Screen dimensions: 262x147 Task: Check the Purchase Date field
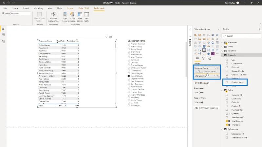pos(227,110)
